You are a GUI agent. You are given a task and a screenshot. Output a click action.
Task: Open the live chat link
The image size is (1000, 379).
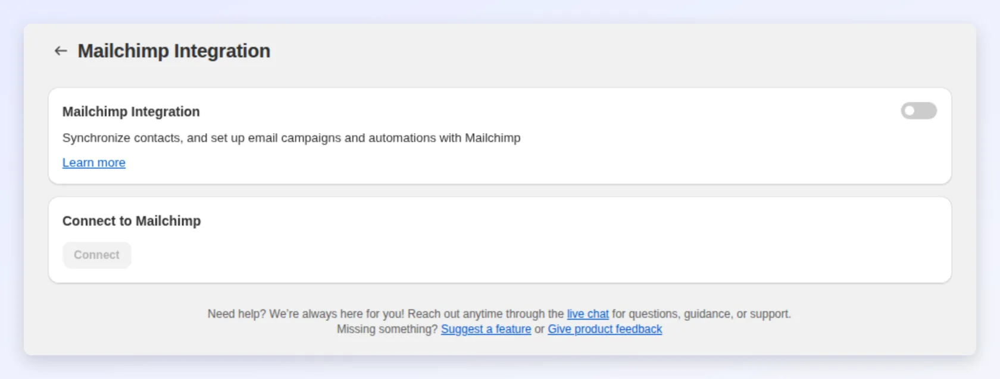587,314
